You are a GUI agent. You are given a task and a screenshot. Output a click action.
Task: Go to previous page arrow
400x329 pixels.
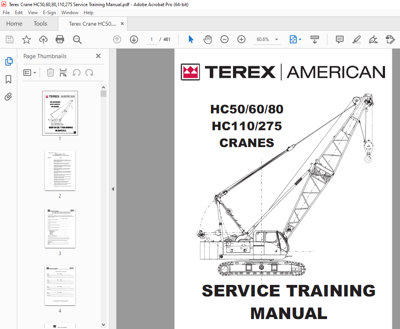point(117,39)
